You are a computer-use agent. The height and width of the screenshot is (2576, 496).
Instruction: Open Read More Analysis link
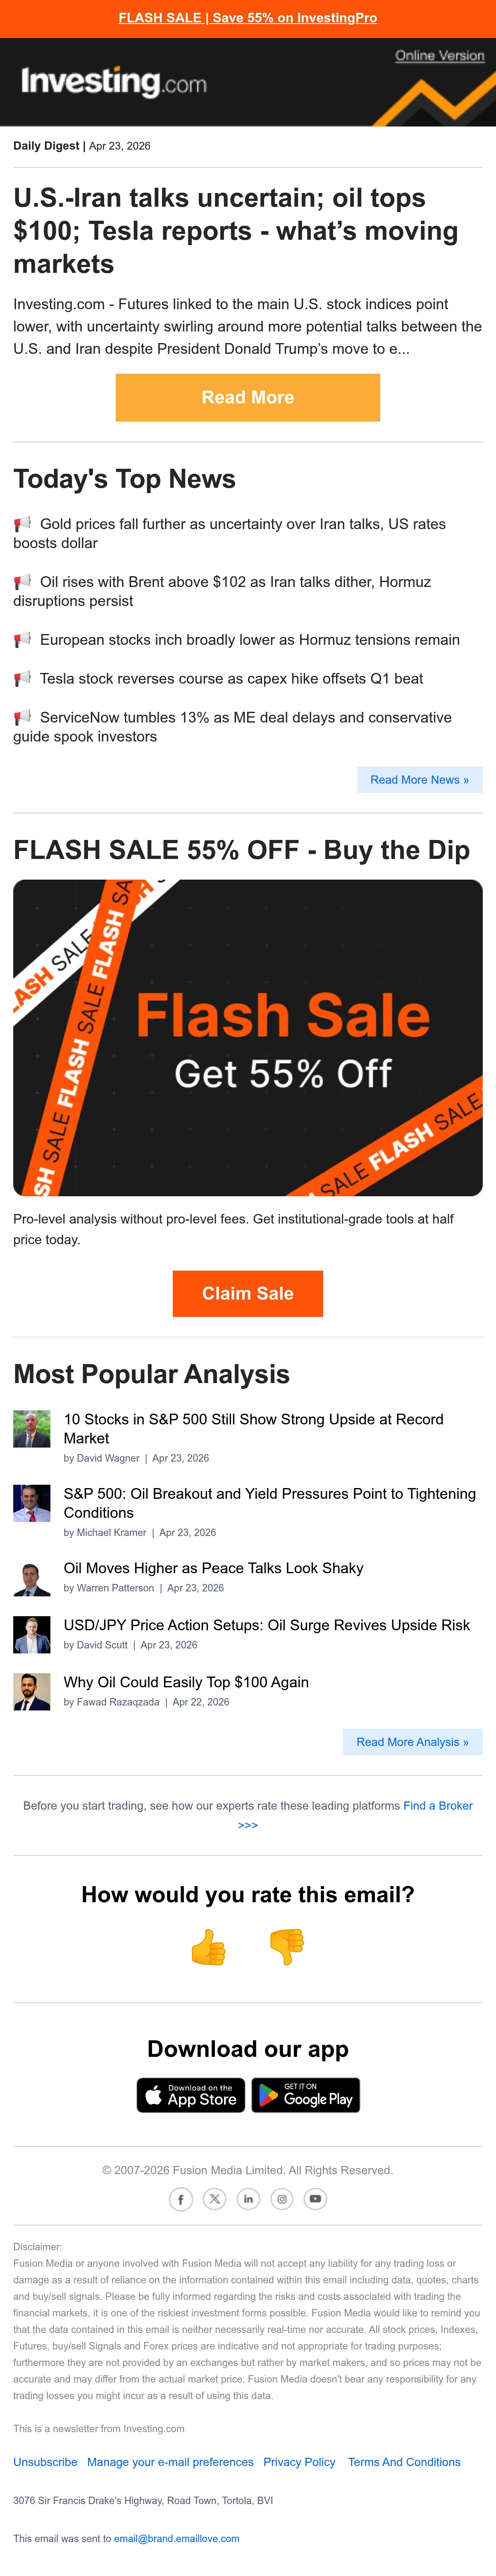(413, 1742)
